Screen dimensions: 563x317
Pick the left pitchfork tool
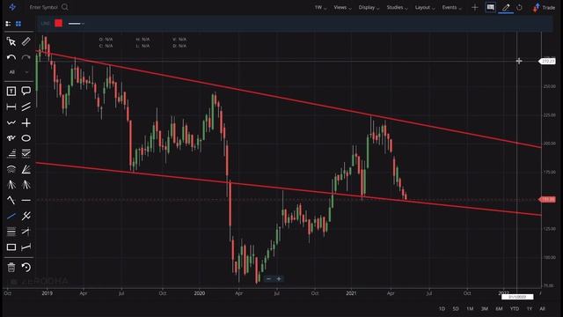pos(11,185)
